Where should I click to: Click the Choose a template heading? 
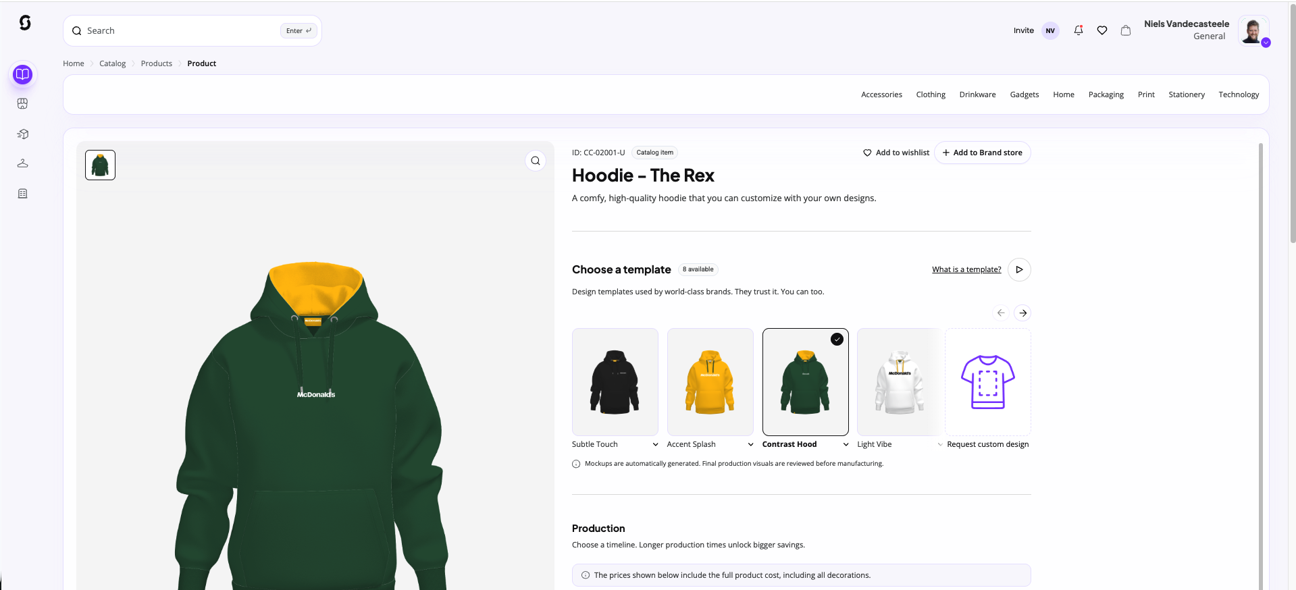621,269
